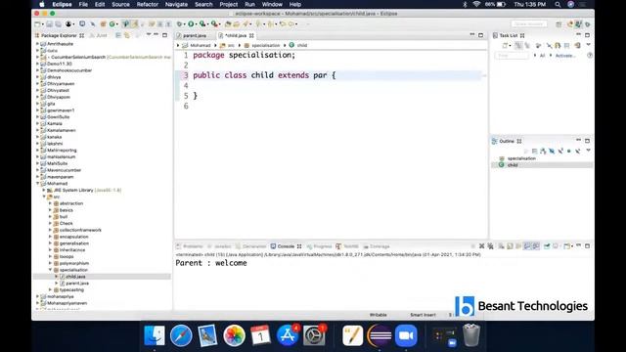Collapse the specialisation package node
This screenshot has width=626, height=352.
[x=50, y=270]
